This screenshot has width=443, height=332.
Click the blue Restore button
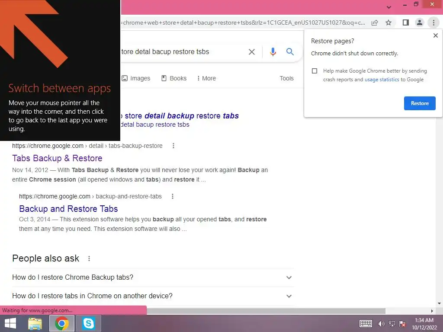420,103
